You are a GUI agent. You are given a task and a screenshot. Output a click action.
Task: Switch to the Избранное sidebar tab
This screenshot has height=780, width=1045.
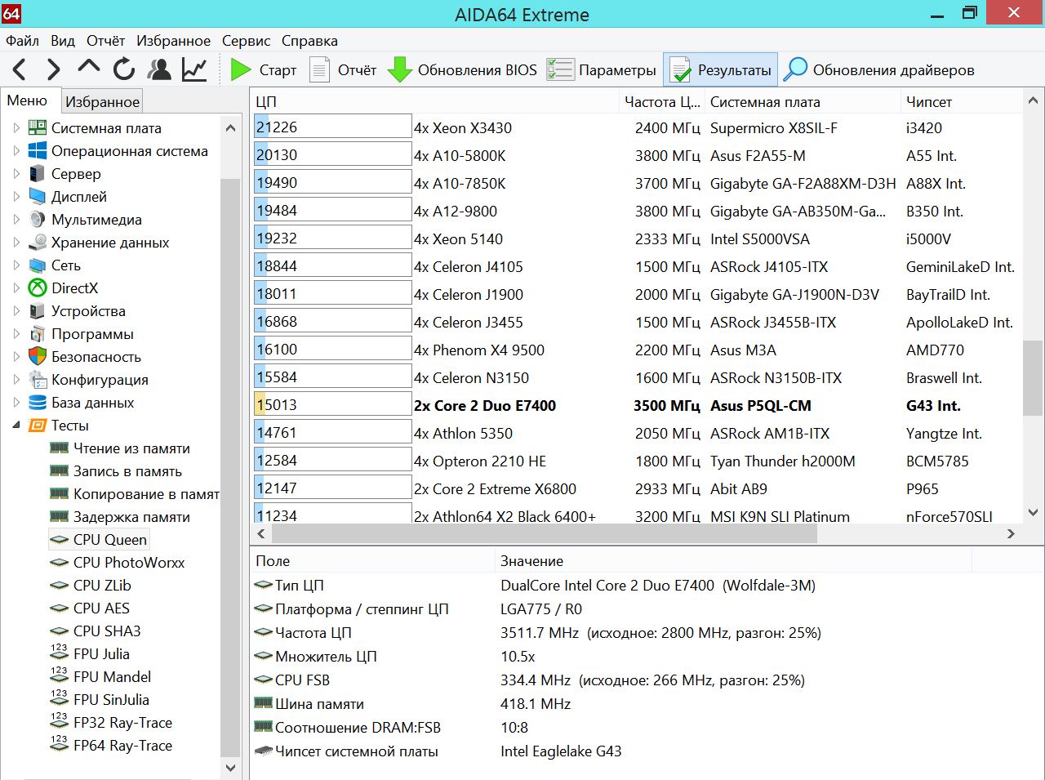103,101
